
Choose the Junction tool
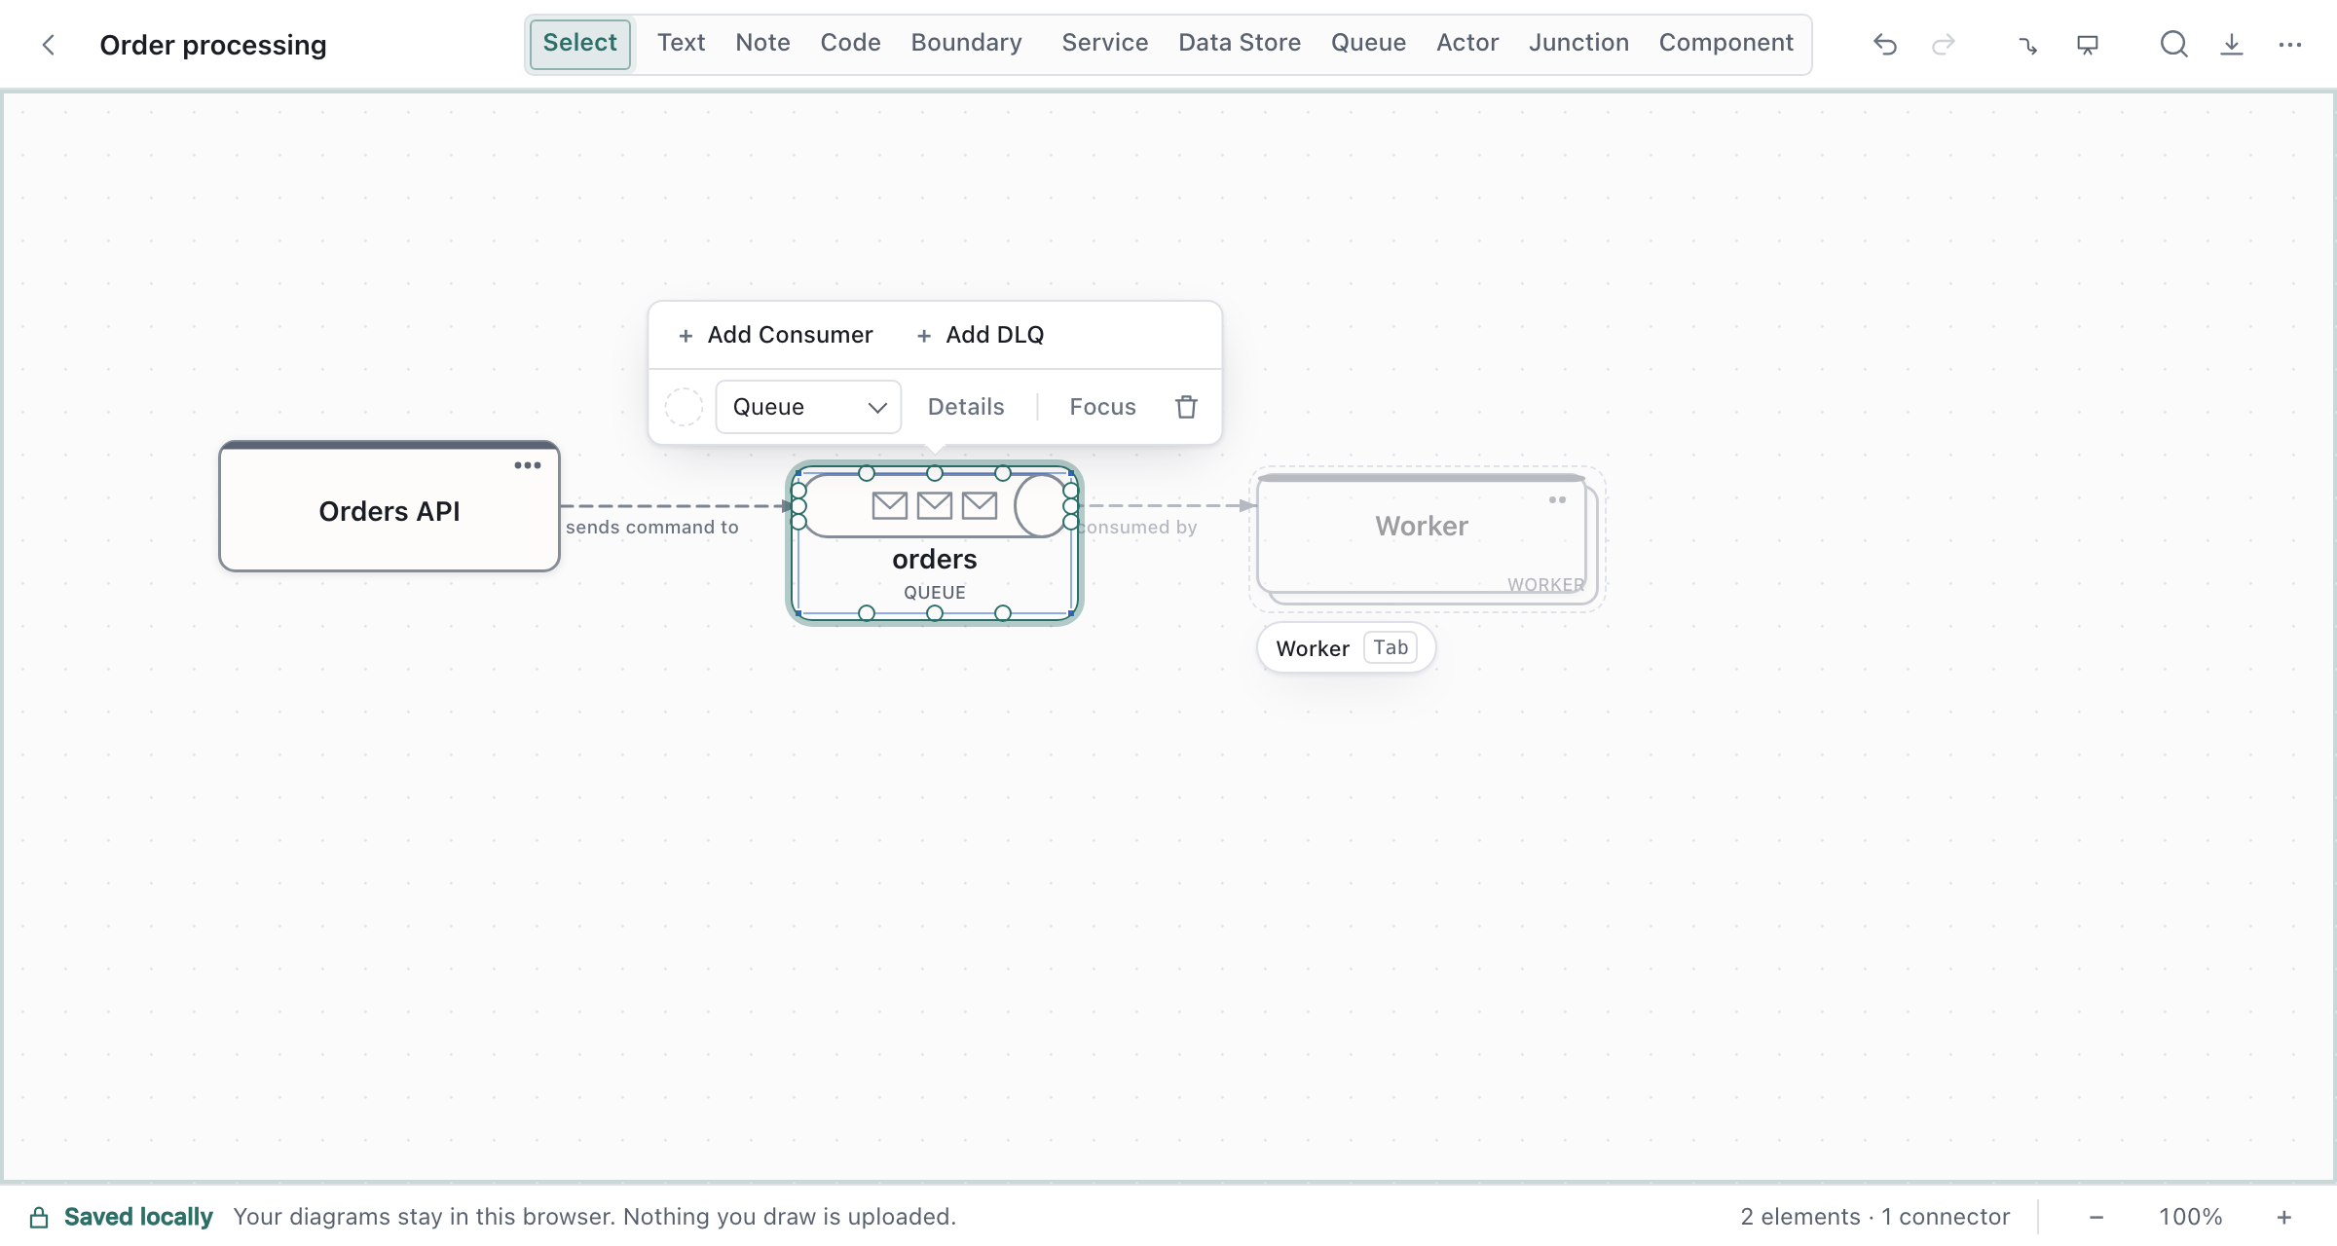1578,43
